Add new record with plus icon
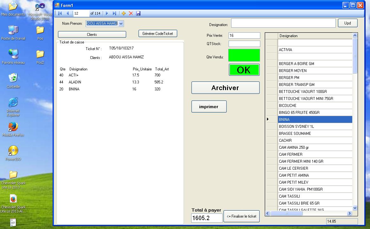 124,13
